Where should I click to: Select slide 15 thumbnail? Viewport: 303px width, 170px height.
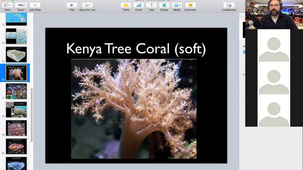pyautogui.click(x=16, y=54)
